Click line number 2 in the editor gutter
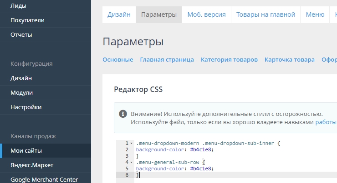This screenshot has width=337, height=183. click(x=126, y=149)
